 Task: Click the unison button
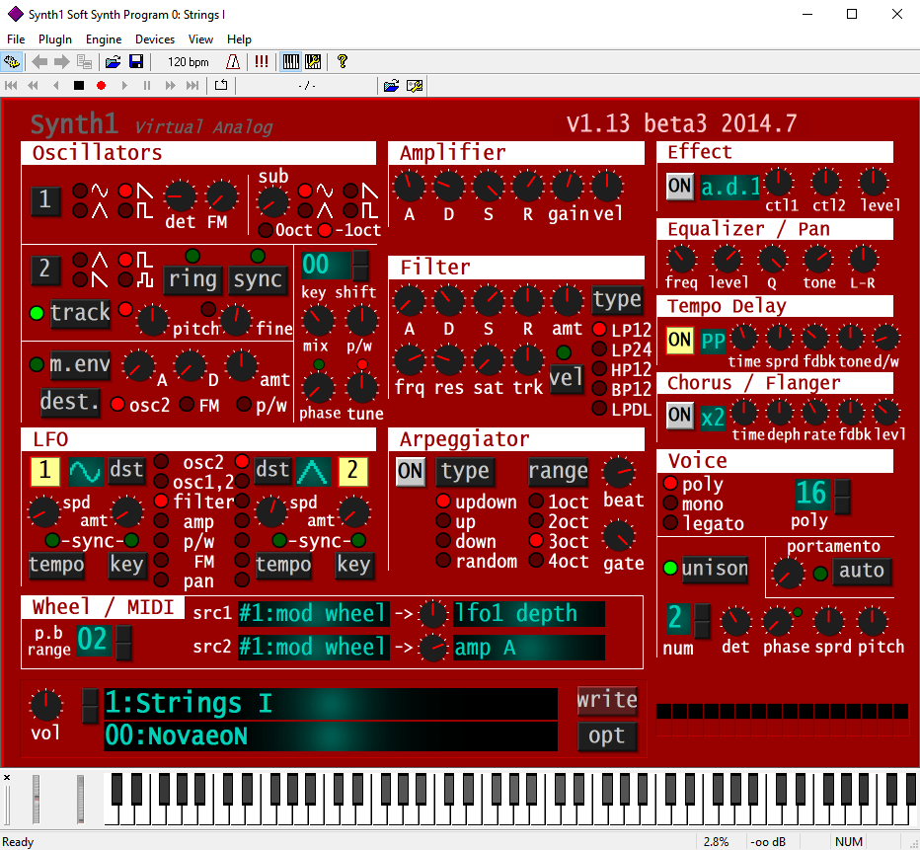point(715,569)
